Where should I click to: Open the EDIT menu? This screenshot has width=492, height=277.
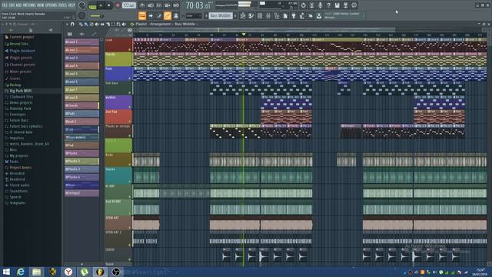(x=12, y=5)
